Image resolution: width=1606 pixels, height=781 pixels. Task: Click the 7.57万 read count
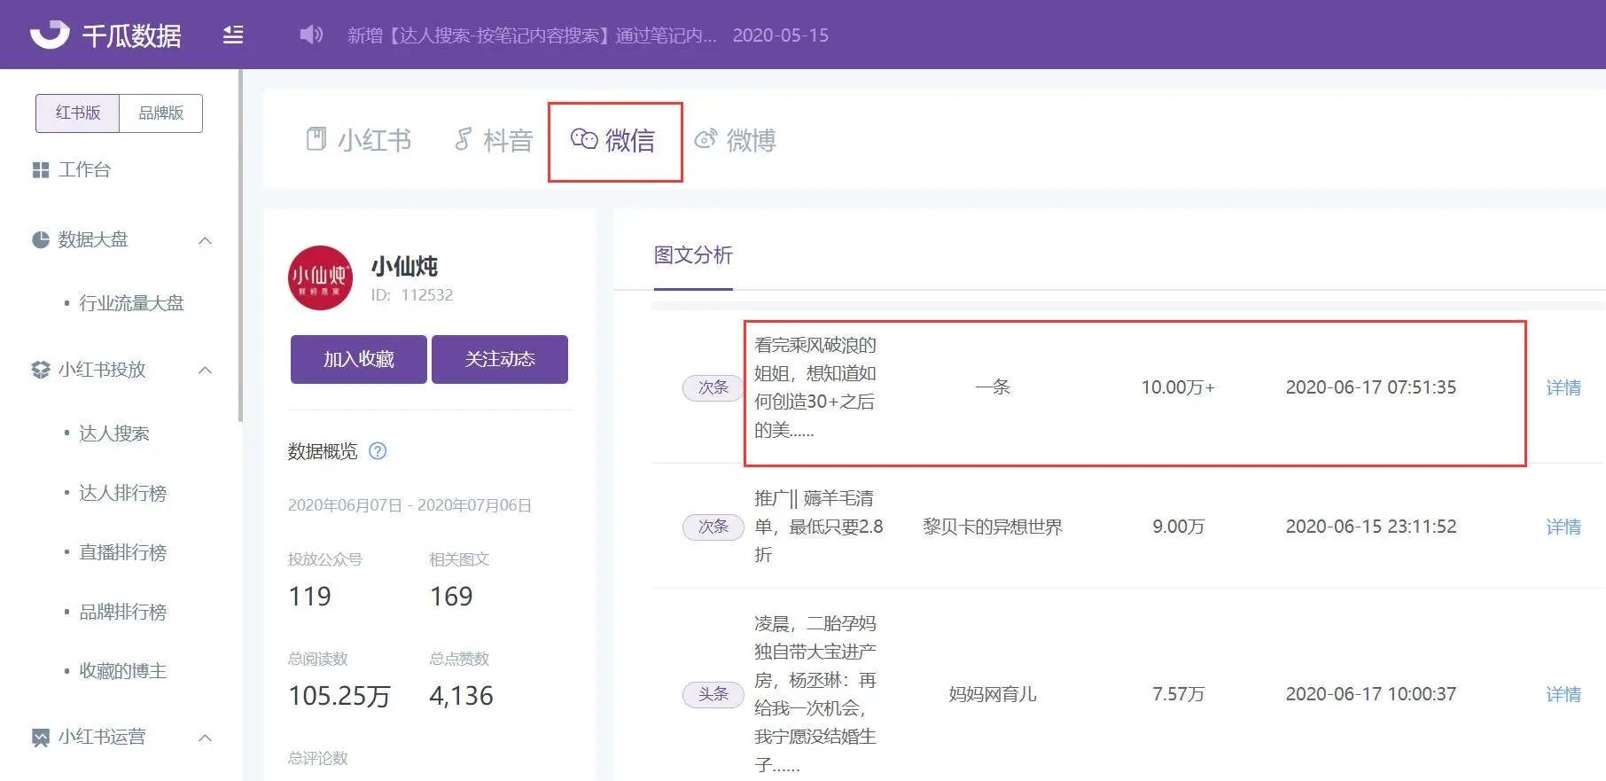1178,694
